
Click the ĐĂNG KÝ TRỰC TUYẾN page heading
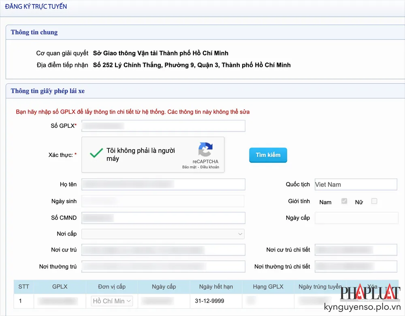point(35,6)
